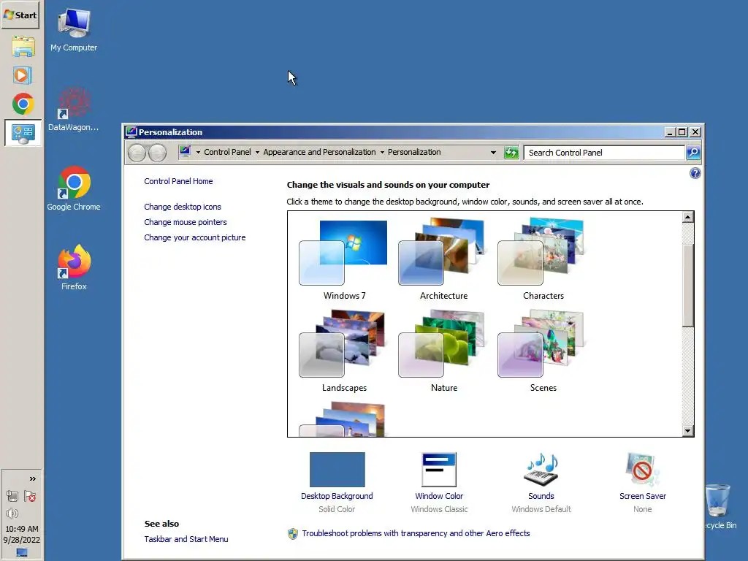The height and width of the screenshot is (561, 748).
Task: Click the Show Desktop button at taskbar bottom
Action: (21, 552)
